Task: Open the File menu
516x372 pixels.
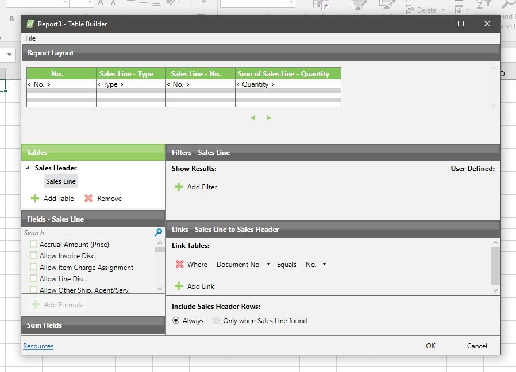Action: (x=30, y=38)
